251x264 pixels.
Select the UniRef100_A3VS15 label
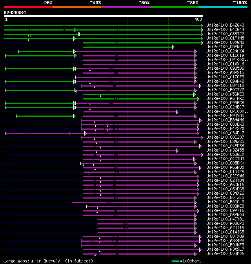pos(225,72)
